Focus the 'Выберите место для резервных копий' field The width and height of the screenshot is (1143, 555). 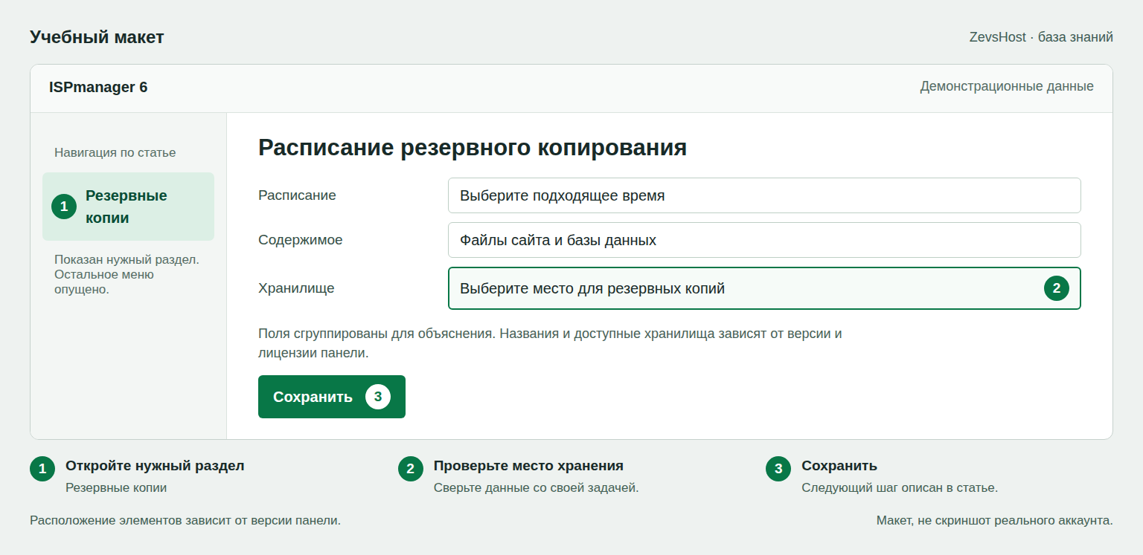764,288
